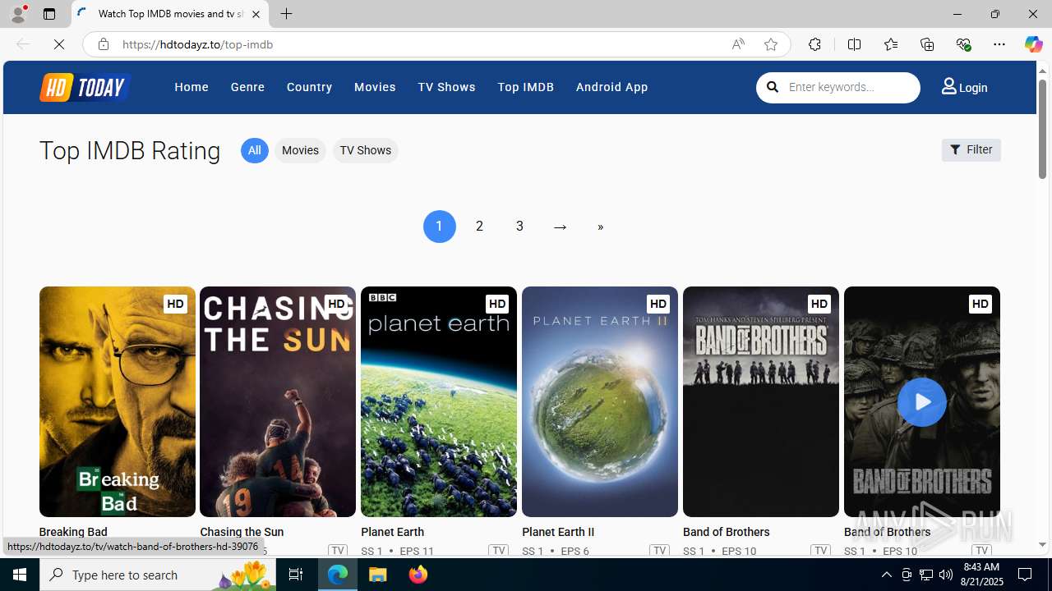Open Band of Brothers poster with soldiers silhouette
This screenshot has height=591, width=1052.
[x=761, y=401]
